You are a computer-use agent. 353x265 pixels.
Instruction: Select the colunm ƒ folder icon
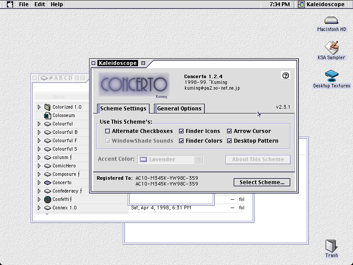click(x=47, y=158)
